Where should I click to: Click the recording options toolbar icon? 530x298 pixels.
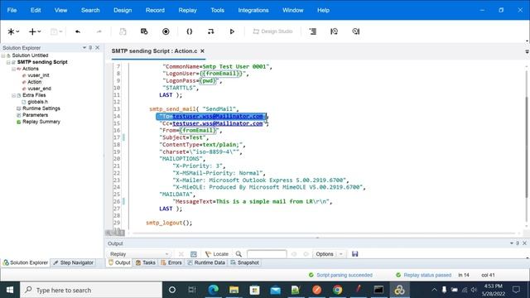pyautogui.click(x=144, y=31)
